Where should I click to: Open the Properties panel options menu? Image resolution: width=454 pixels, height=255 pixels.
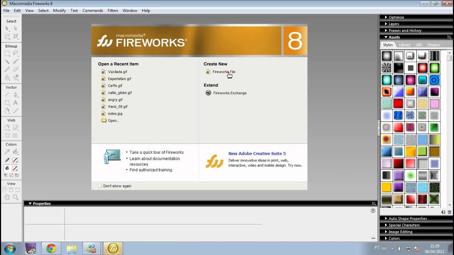coord(373,204)
